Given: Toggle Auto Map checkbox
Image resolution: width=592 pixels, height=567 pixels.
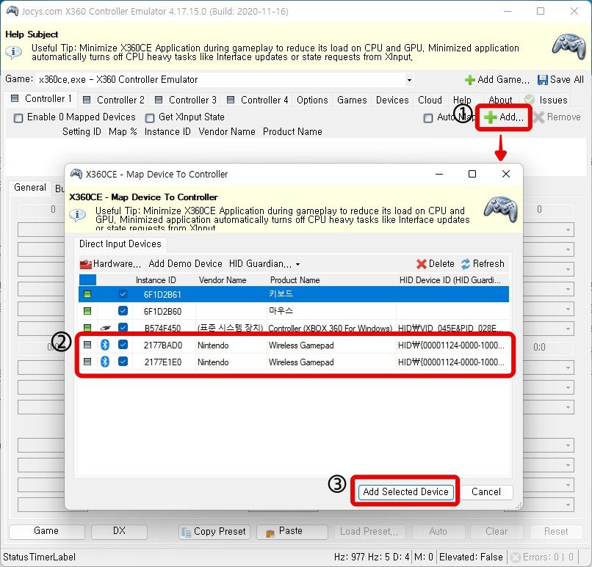Looking at the screenshot, I should tap(428, 118).
